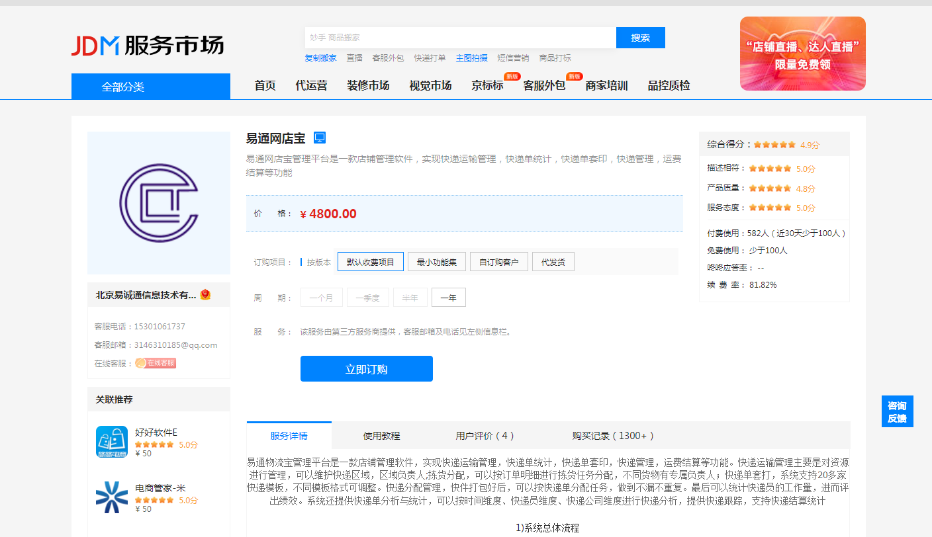Click the 店铺直播、达人直播 promo banner
Image resolution: width=932 pixels, height=537 pixels.
pyautogui.click(x=803, y=54)
